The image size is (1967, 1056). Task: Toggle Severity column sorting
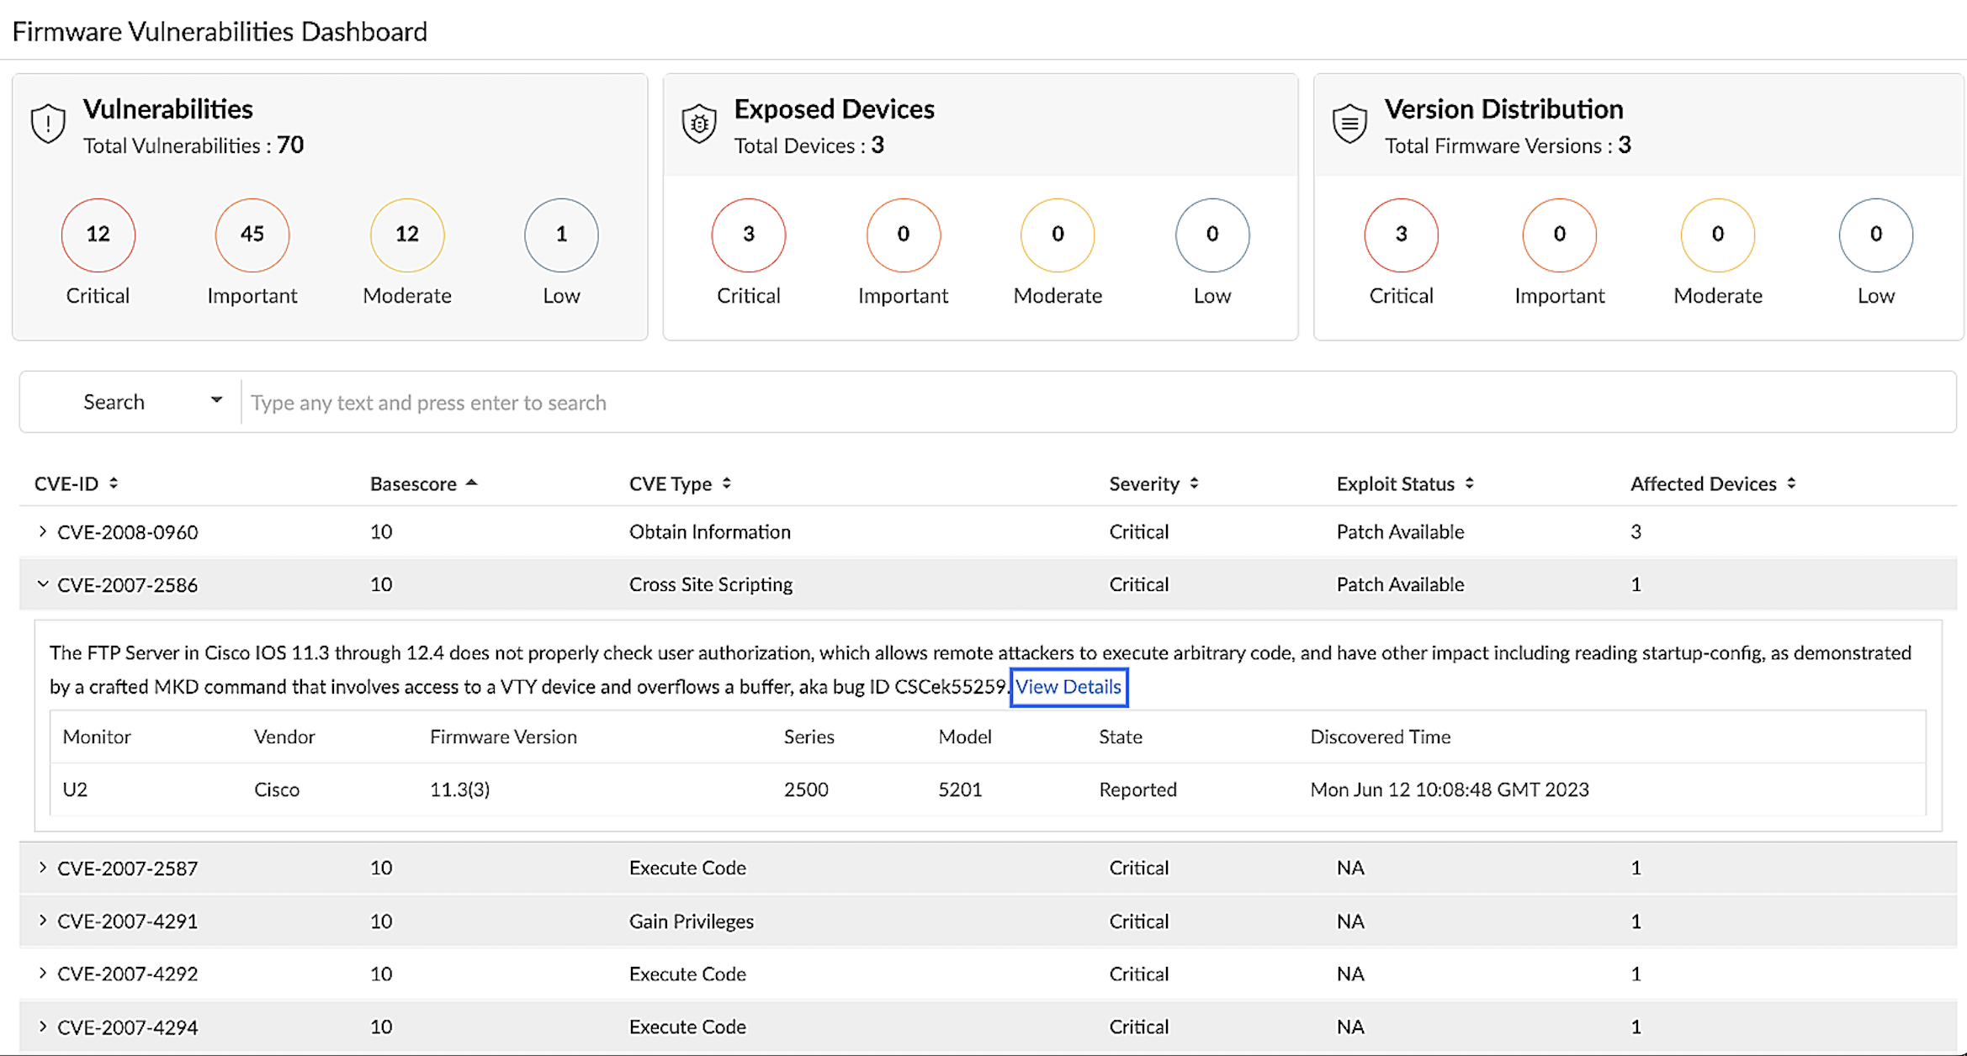coord(1193,483)
